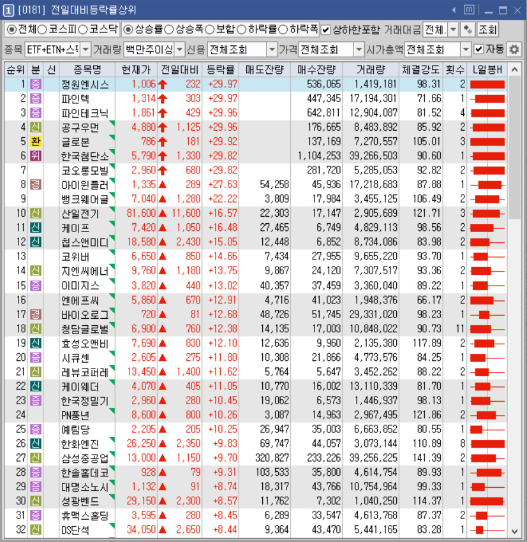The height and width of the screenshot is (542, 527).
Task: Click the 환 badge for 글로본
Action: (36, 142)
